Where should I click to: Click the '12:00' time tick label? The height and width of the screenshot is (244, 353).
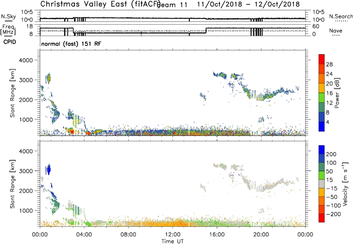(173, 235)
